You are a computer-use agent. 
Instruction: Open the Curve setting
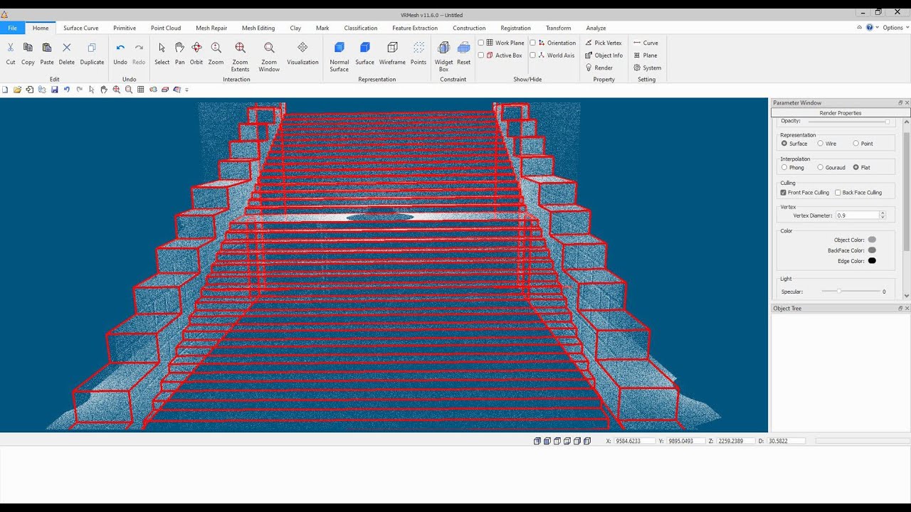click(x=646, y=43)
